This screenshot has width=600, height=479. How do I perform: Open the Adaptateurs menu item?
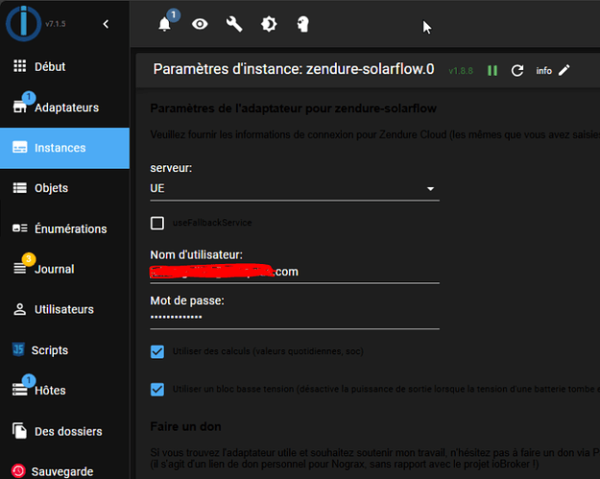pos(64,108)
